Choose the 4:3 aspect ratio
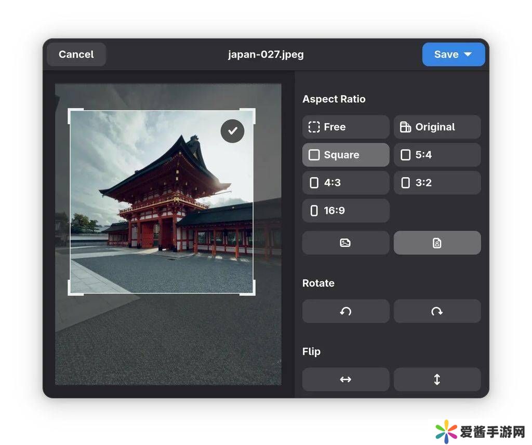The image size is (532, 445). 345,183
